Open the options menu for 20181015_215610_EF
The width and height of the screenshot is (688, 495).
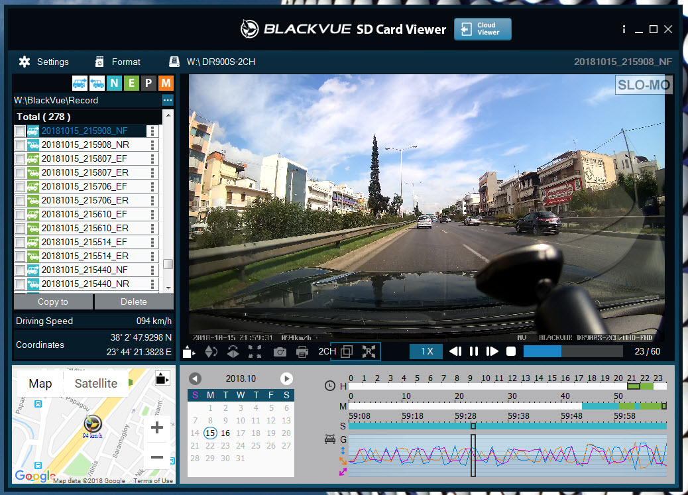tap(152, 214)
